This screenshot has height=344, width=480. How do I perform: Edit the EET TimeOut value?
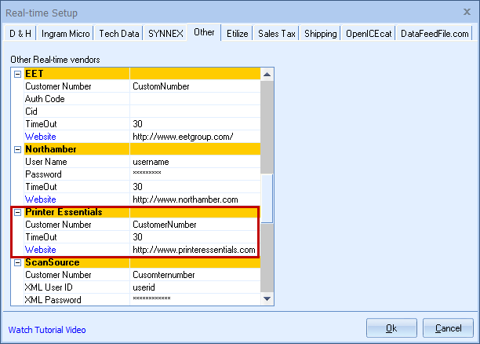(x=195, y=124)
